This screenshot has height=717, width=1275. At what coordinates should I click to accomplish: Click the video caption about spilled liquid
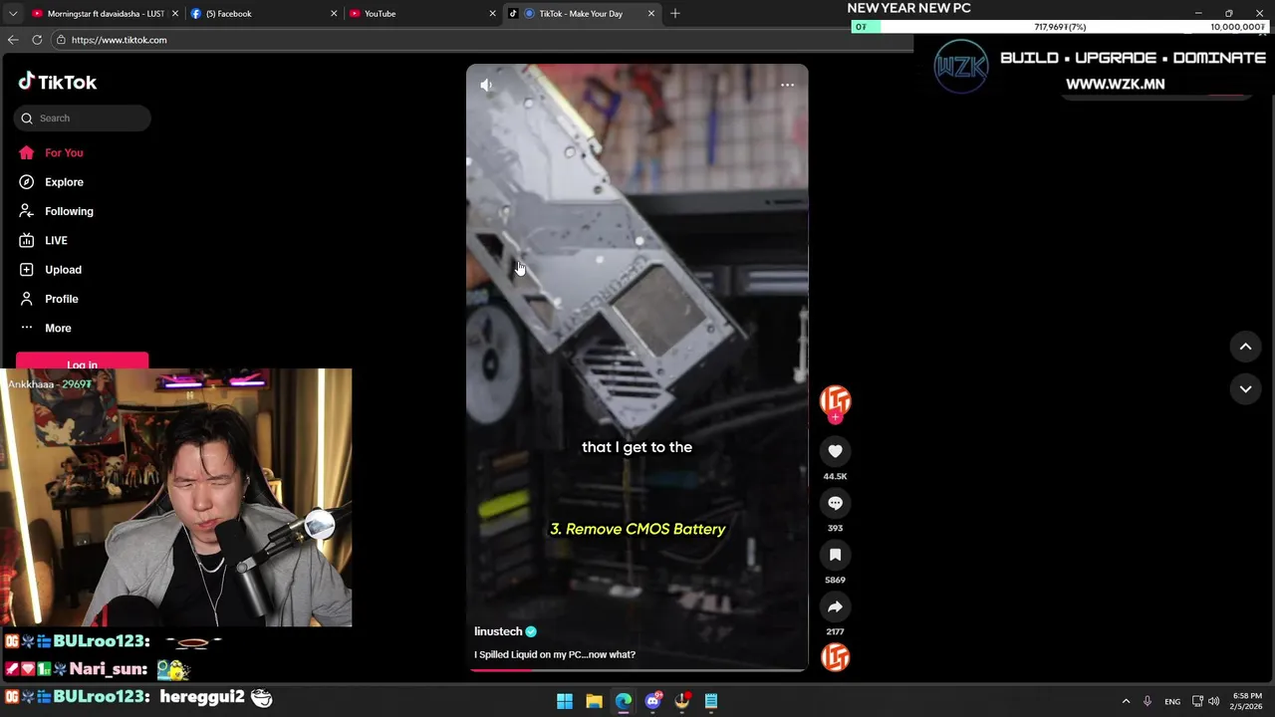555,654
